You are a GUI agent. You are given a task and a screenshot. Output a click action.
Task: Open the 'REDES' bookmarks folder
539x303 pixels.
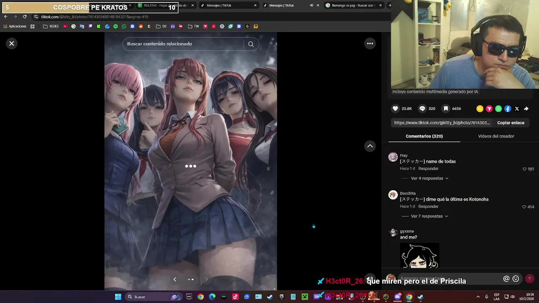click(51, 27)
